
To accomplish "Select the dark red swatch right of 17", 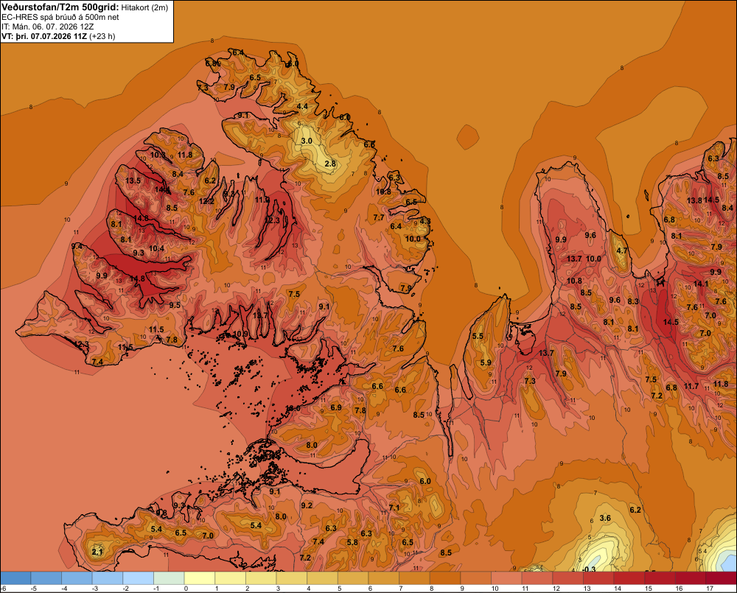I will tap(722, 578).
